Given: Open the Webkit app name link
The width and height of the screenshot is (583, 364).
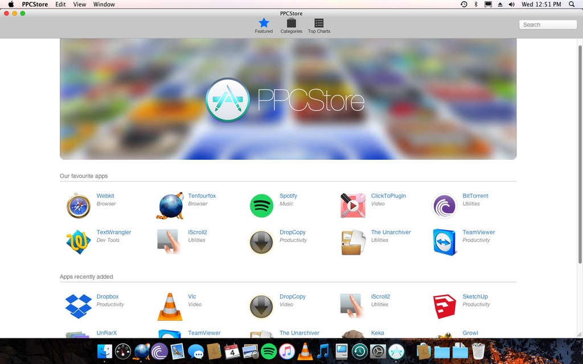Looking at the screenshot, I should [105, 196].
